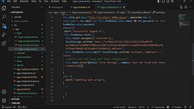Click the synchronize changes icon in status bar

14,107
